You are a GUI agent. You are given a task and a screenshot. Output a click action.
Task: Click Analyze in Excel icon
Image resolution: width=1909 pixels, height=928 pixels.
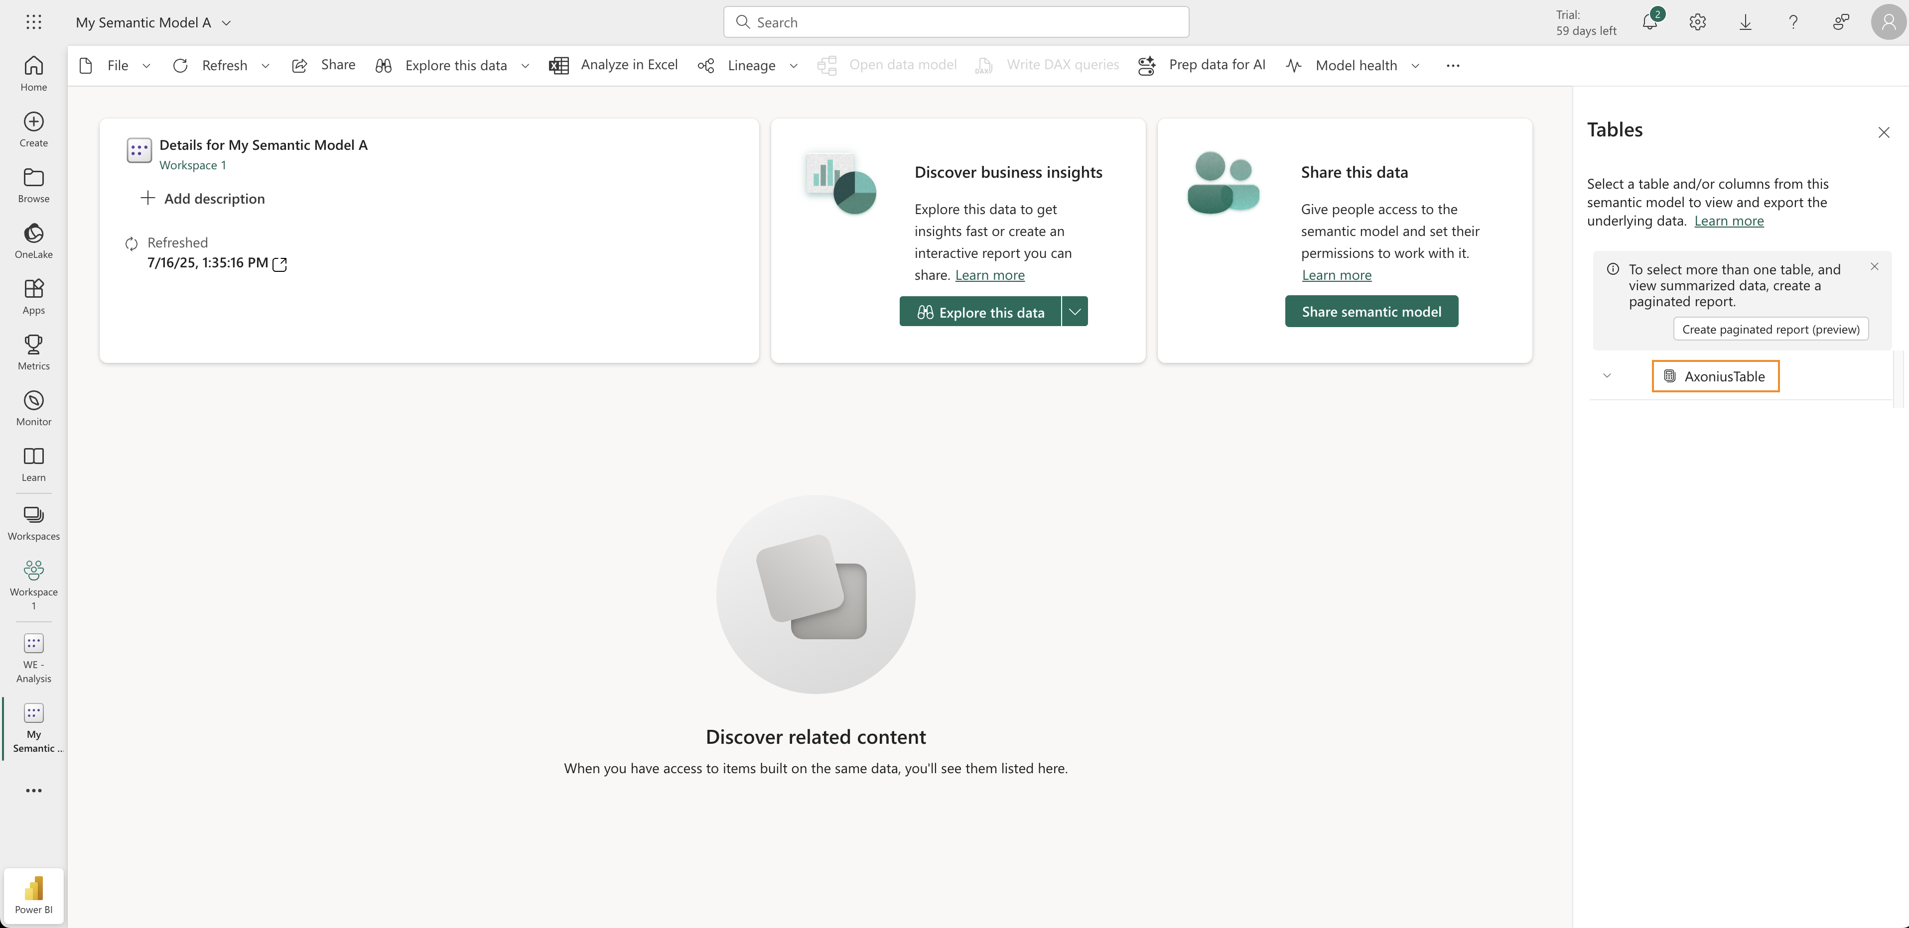coord(559,65)
